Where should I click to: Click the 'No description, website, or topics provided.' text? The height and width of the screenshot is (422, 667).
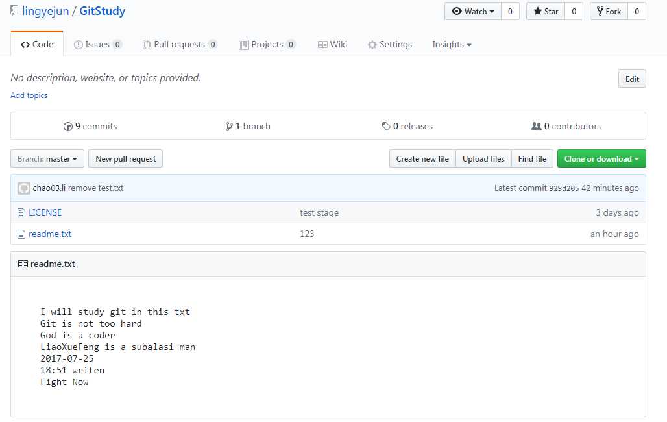106,77
